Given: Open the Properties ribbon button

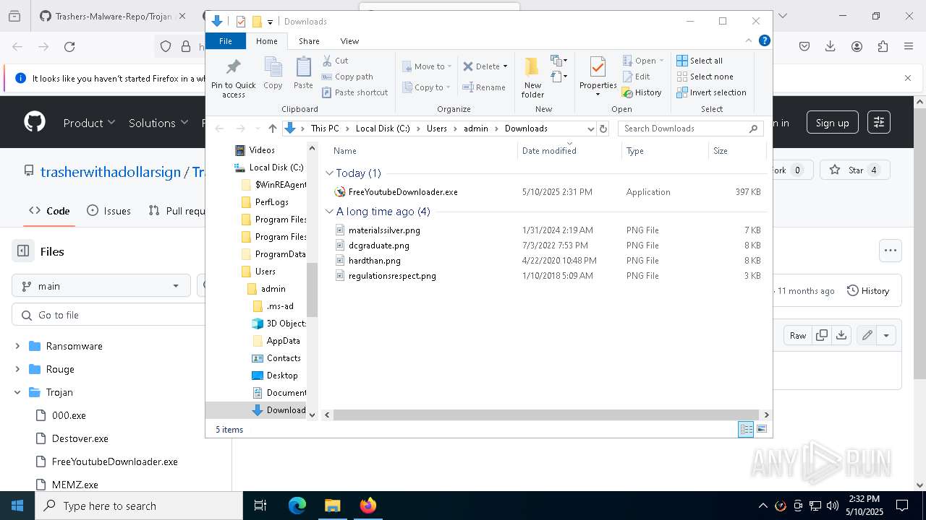Looking at the screenshot, I should pyautogui.click(x=598, y=77).
